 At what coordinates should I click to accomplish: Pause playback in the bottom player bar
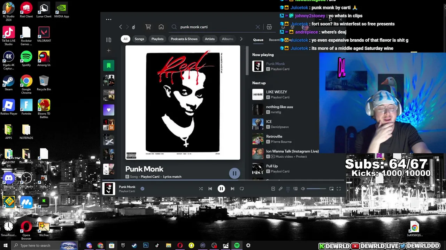click(221, 189)
